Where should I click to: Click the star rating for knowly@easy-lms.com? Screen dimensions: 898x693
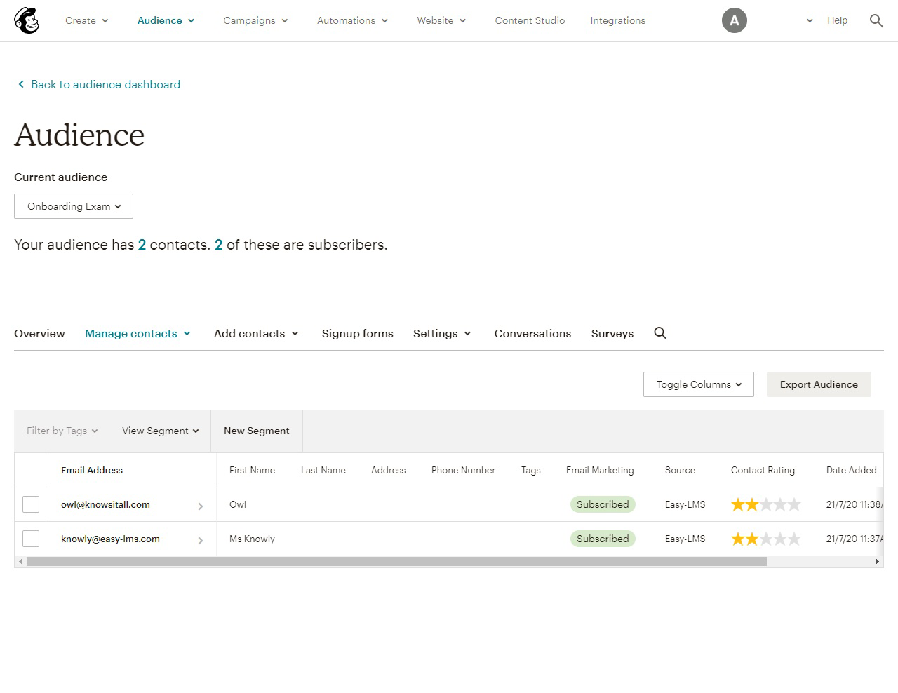point(765,539)
